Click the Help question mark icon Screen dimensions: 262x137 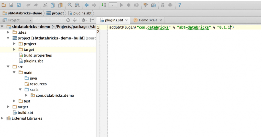pyautogui.click(x=180, y=5)
